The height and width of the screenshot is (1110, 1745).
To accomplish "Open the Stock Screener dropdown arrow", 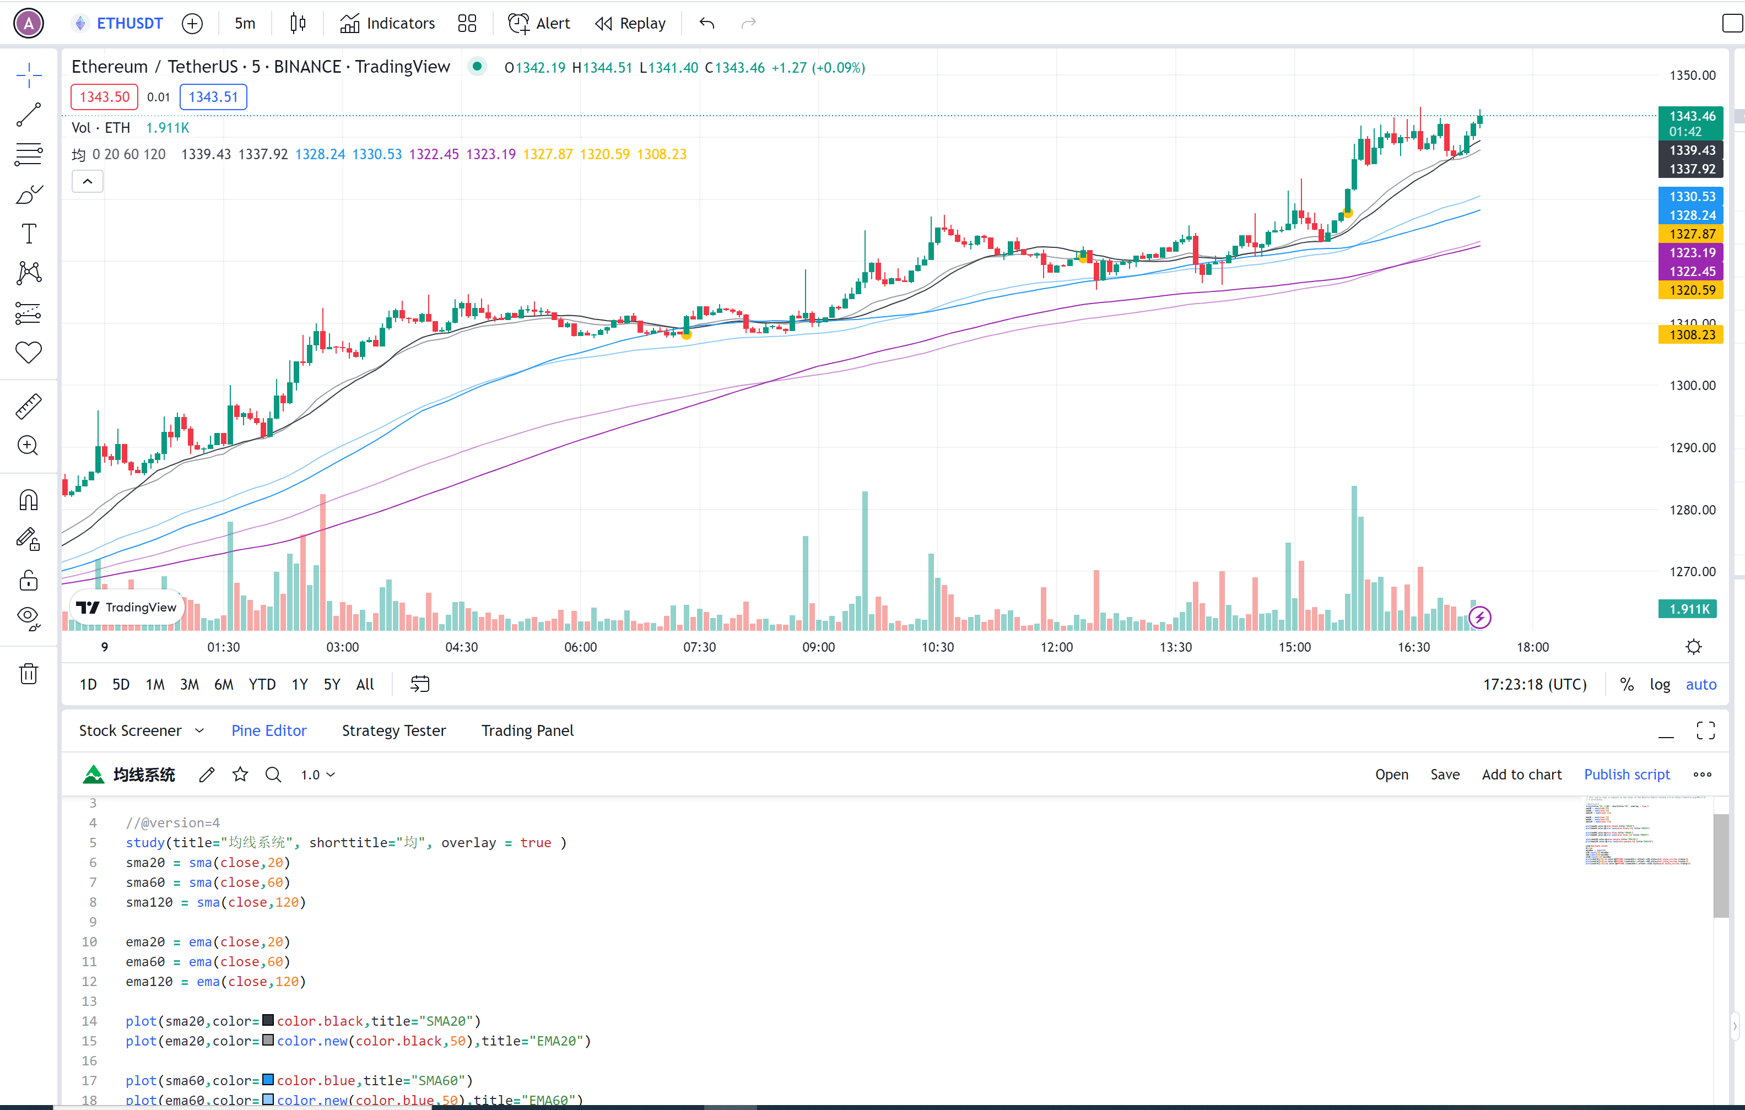I will (200, 731).
